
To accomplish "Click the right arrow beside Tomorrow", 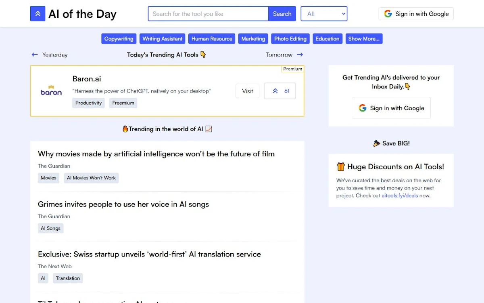I will click(300, 55).
